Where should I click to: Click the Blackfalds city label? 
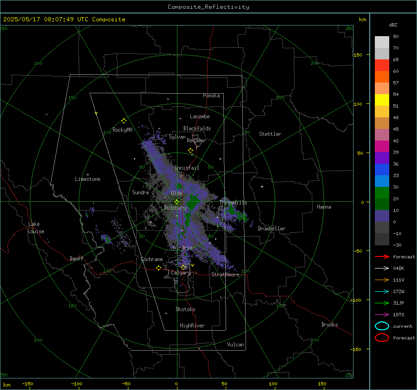[197, 128]
